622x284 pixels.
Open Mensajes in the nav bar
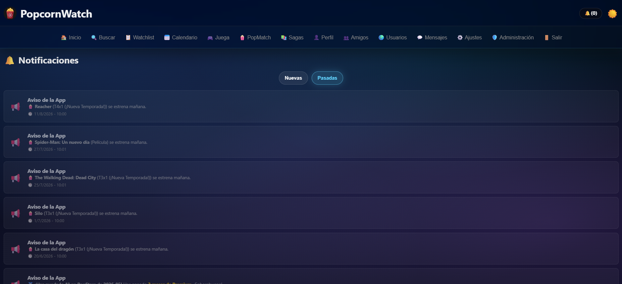pyautogui.click(x=432, y=37)
